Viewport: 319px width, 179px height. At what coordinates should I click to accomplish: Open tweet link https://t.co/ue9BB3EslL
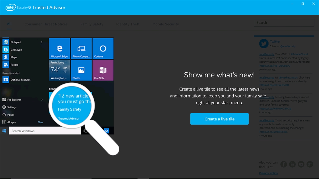pyautogui.click(x=273, y=132)
